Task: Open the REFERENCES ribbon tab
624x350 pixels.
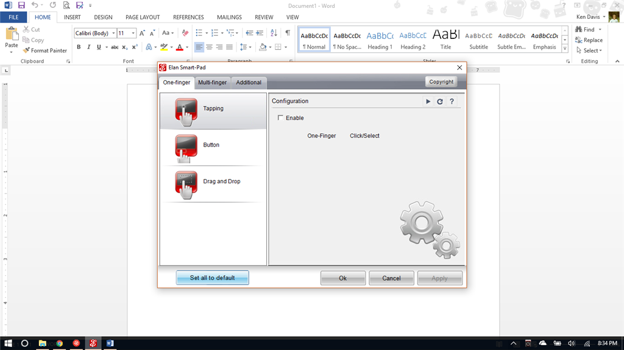Action: (x=188, y=17)
